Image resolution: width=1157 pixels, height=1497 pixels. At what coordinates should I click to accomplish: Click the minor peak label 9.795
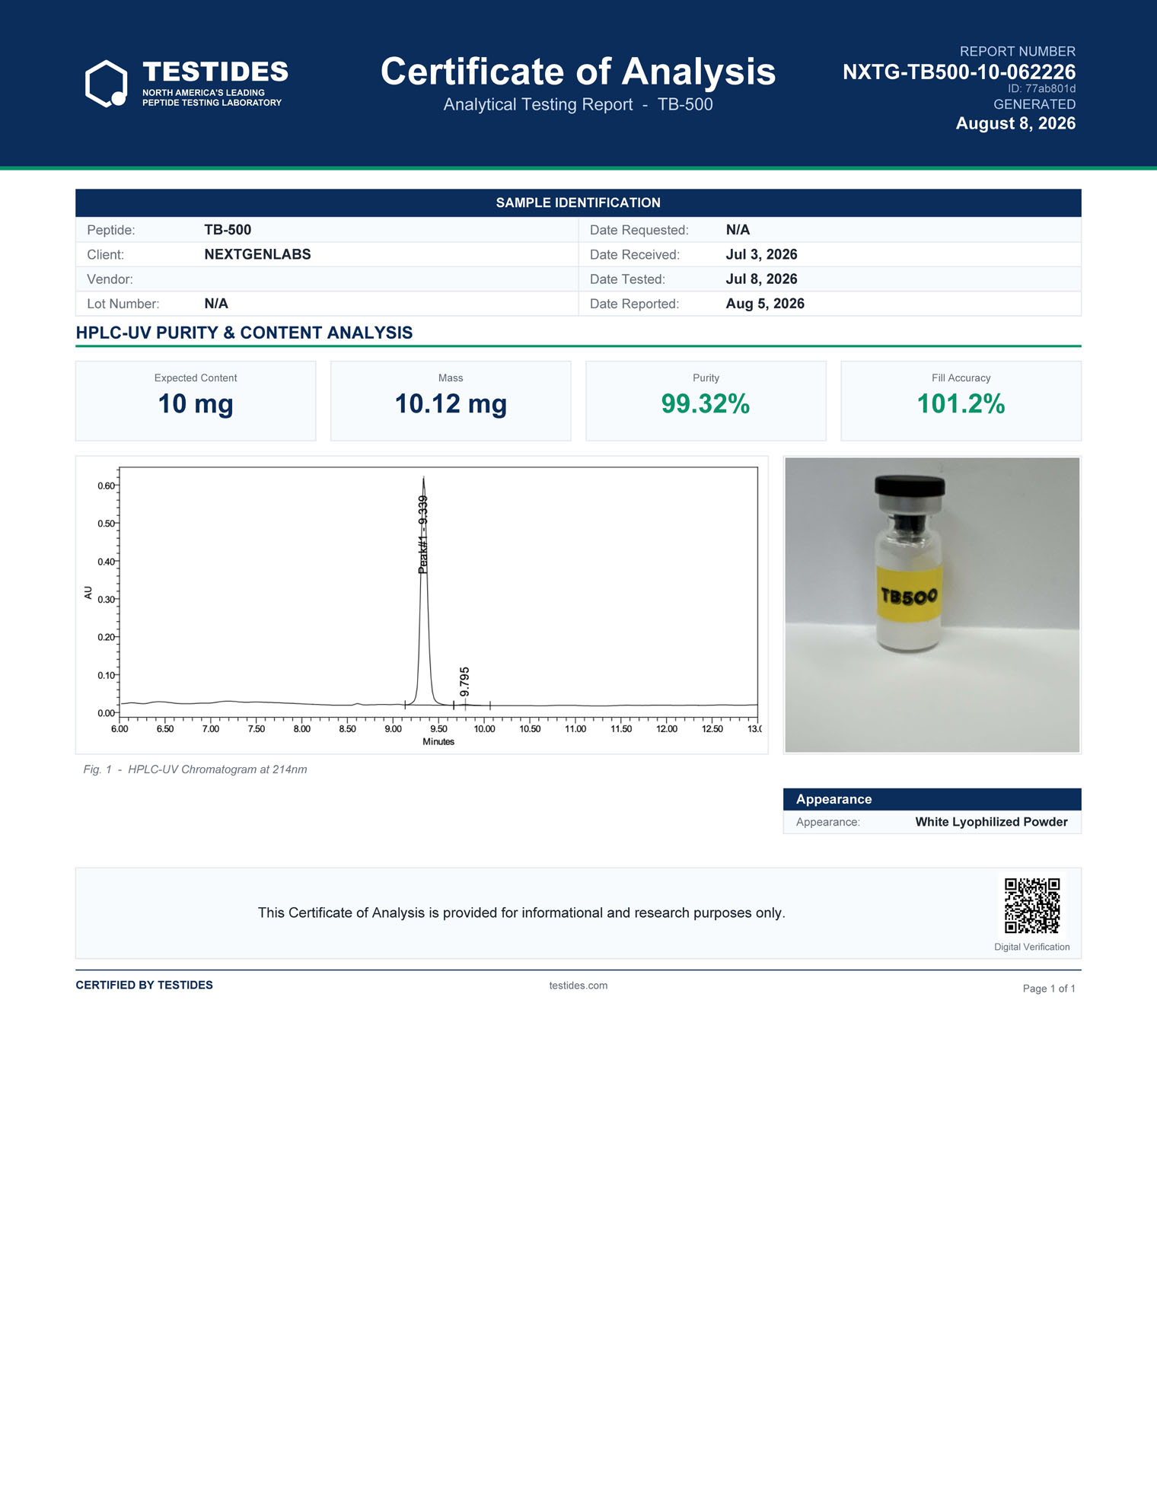pyautogui.click(x=464, y=682)
